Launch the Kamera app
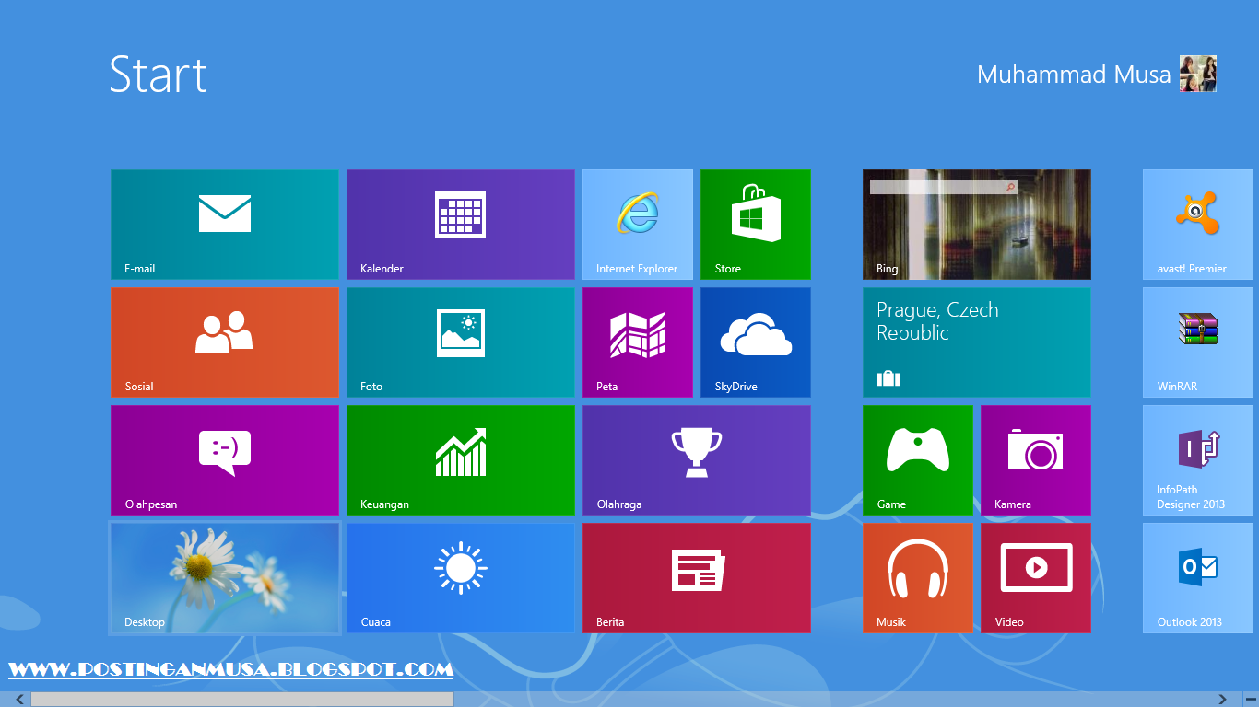The width and height of the screenshot is (1259, 707). point(1035,459)
